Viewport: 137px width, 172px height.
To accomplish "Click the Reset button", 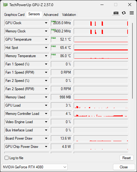I will pyautogui.click(x=127, y=158).
